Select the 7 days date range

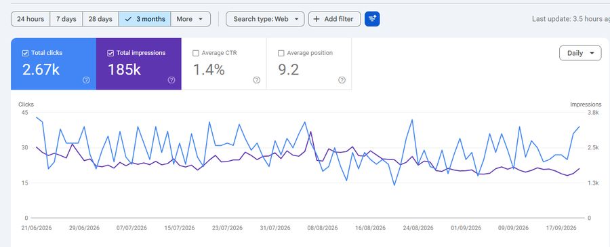tap(66, 19)
